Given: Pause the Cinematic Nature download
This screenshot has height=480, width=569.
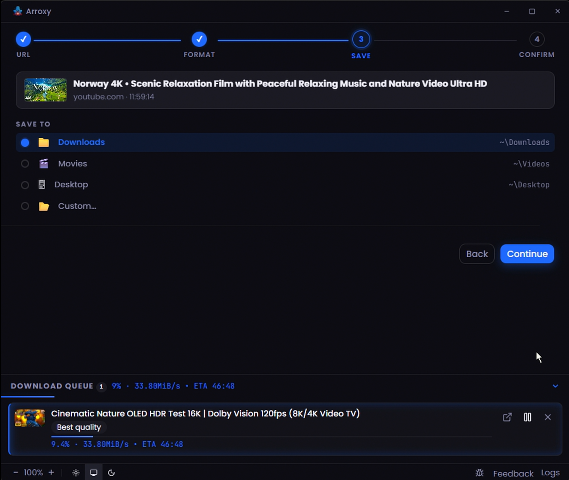Looking at the screenshot, I should point(528,417).
